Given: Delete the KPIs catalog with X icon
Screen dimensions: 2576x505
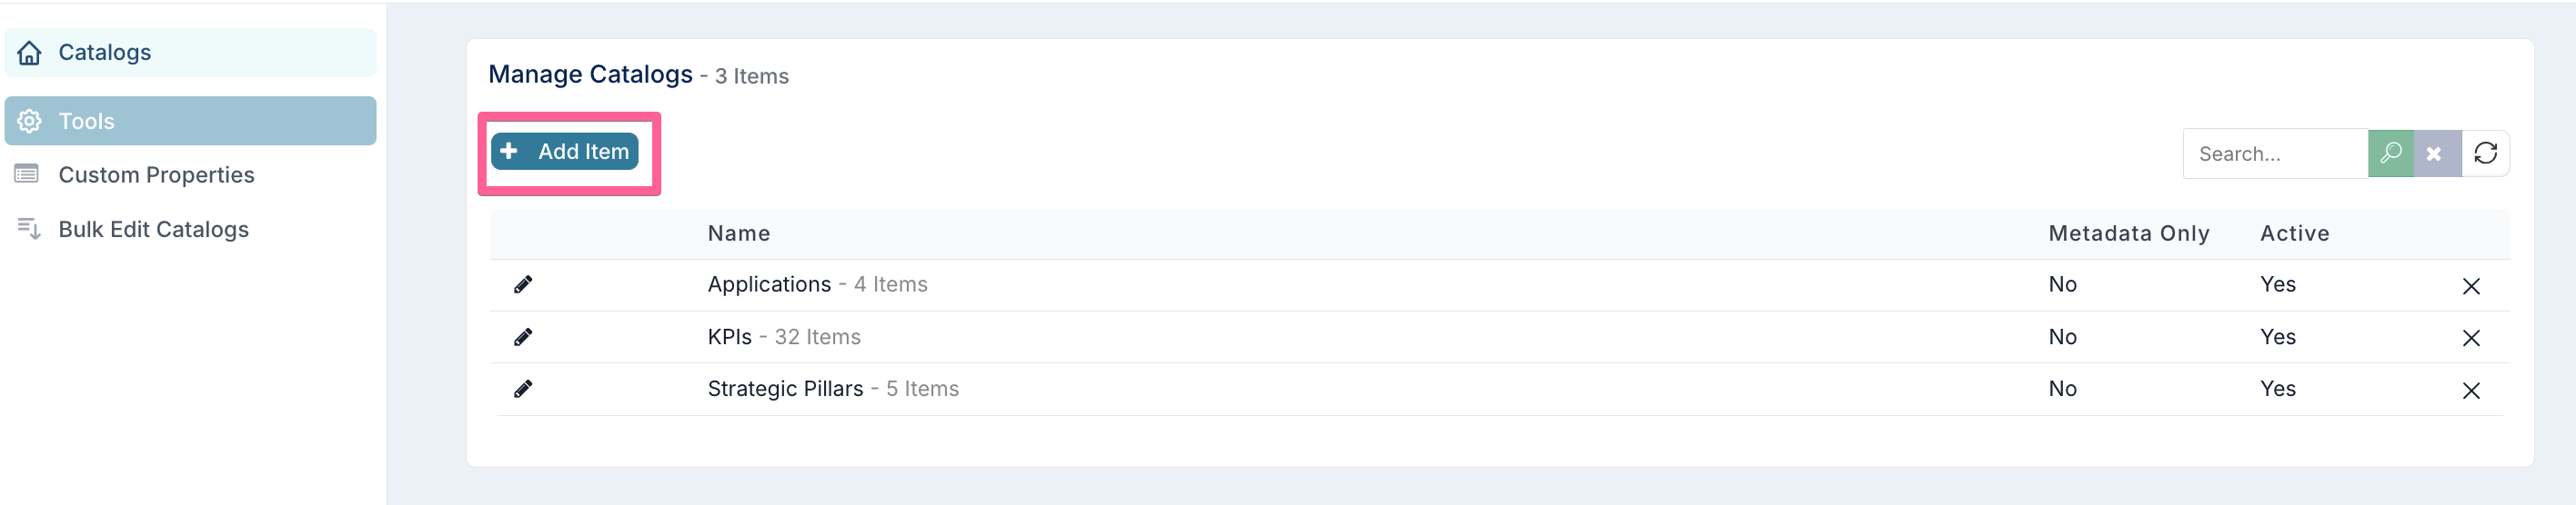Looking at the screenshot, I should (2470, 338).
